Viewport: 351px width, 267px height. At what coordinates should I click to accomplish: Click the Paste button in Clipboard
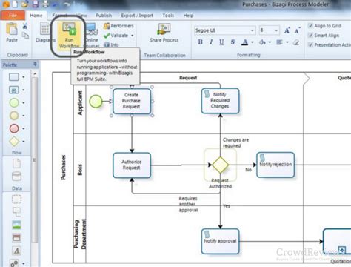(x=12, y=33)
